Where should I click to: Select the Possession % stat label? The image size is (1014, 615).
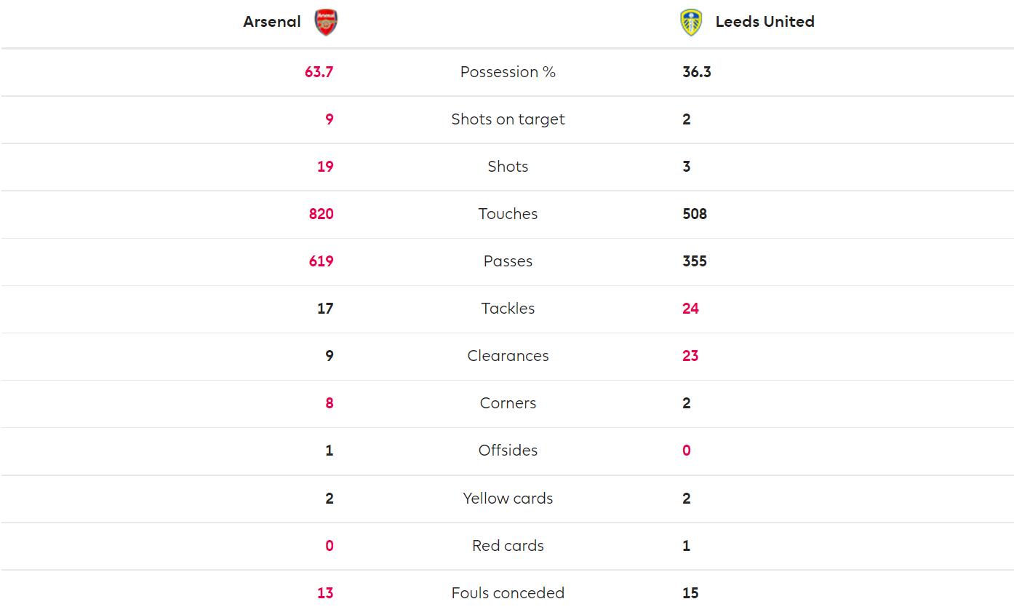508,72
